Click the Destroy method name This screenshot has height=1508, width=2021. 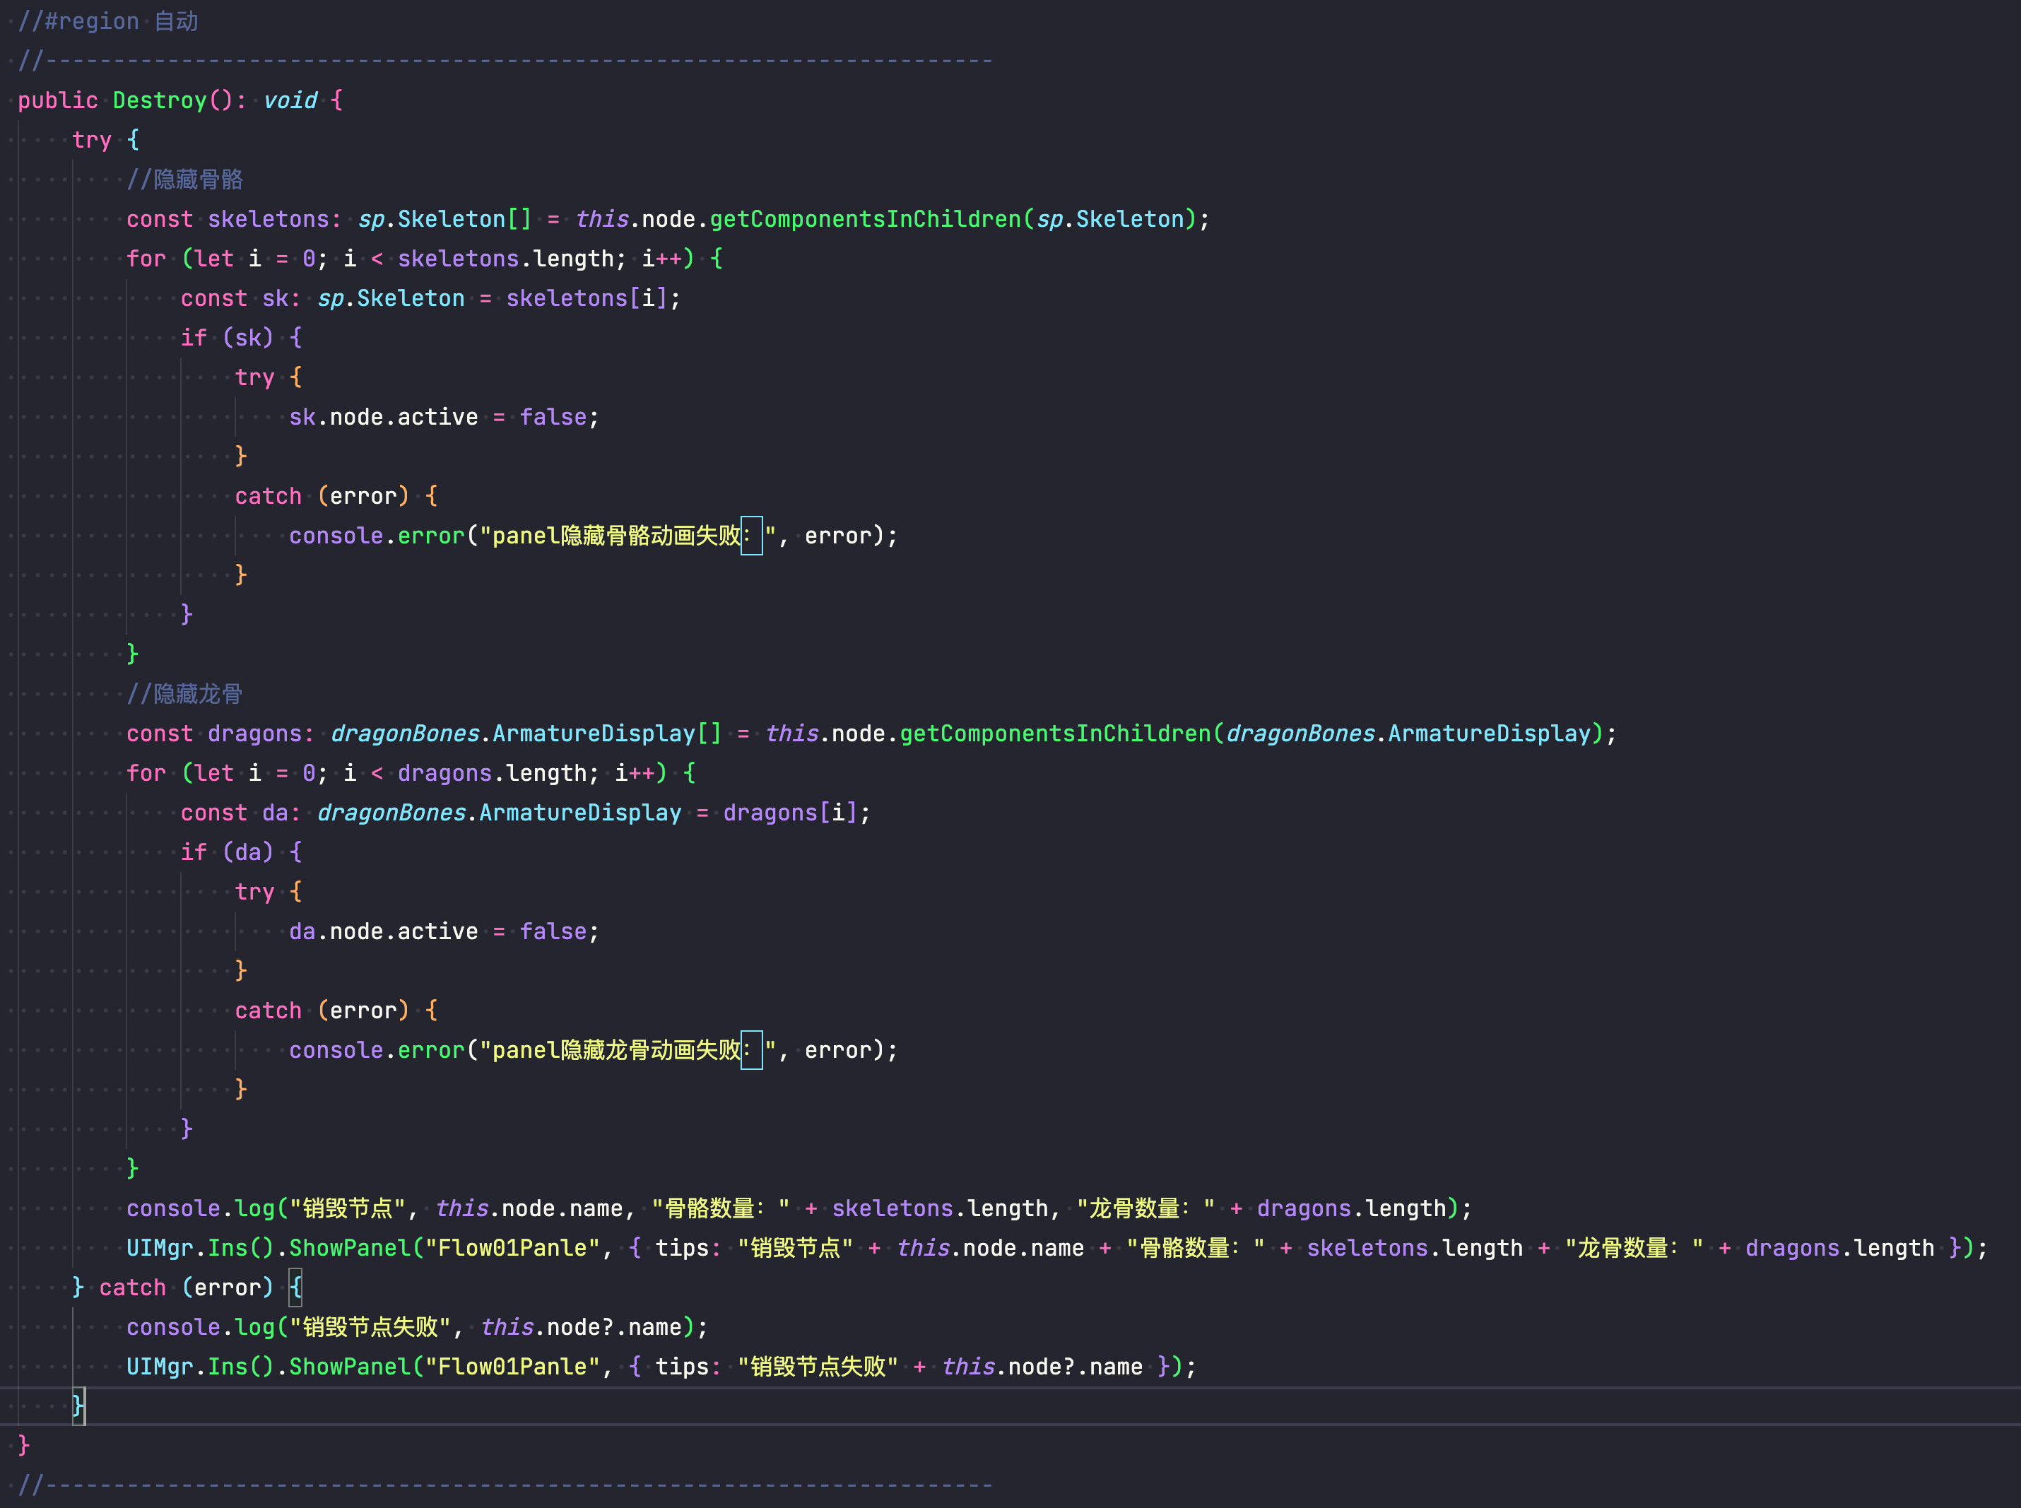[160, 100]
